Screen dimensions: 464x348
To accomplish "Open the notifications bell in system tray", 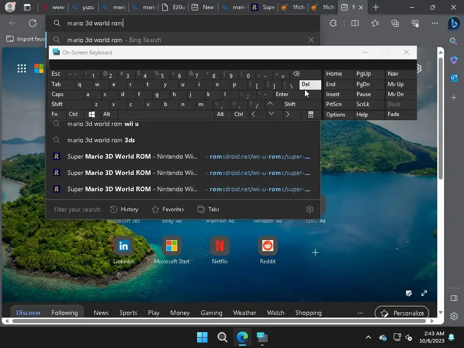I will point(452,337).
